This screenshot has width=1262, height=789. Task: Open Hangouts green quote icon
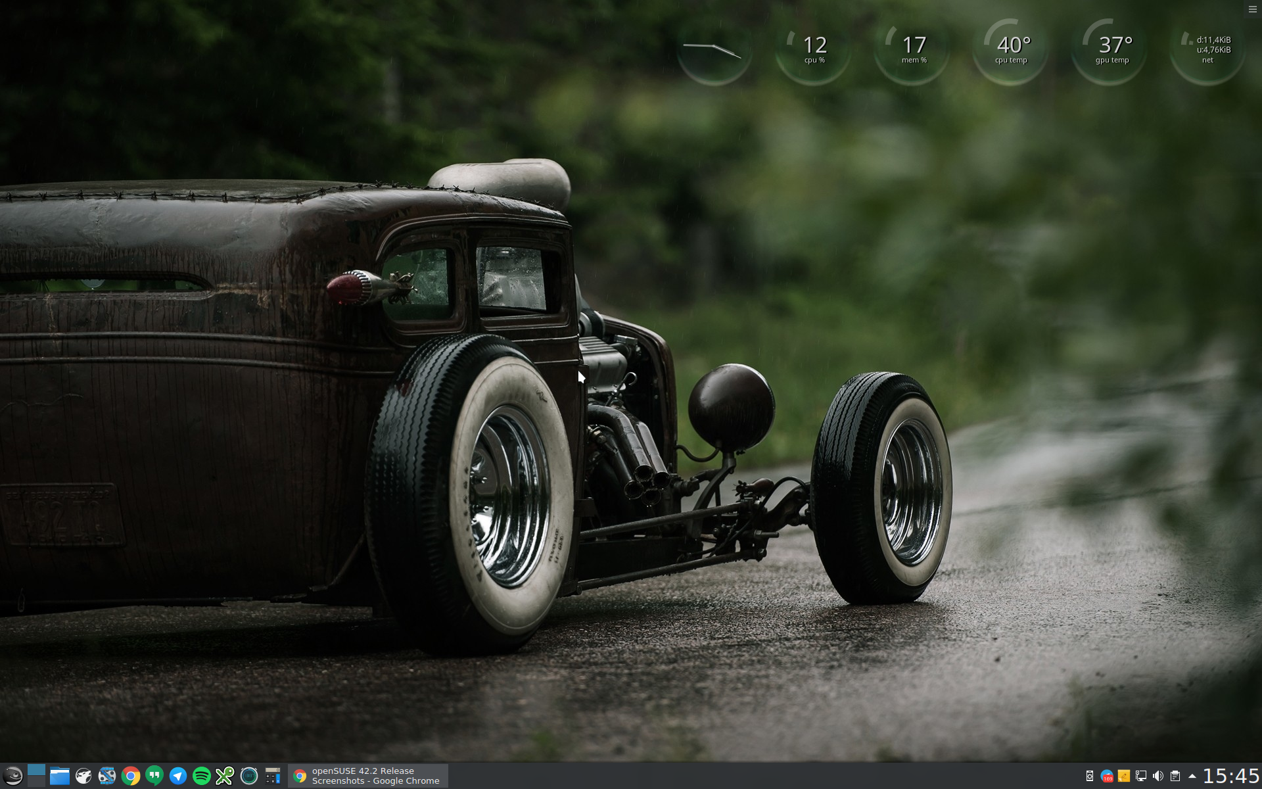point(154,776)
